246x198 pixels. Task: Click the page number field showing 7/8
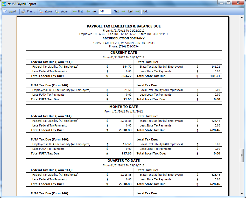click(x=105, y=11)
